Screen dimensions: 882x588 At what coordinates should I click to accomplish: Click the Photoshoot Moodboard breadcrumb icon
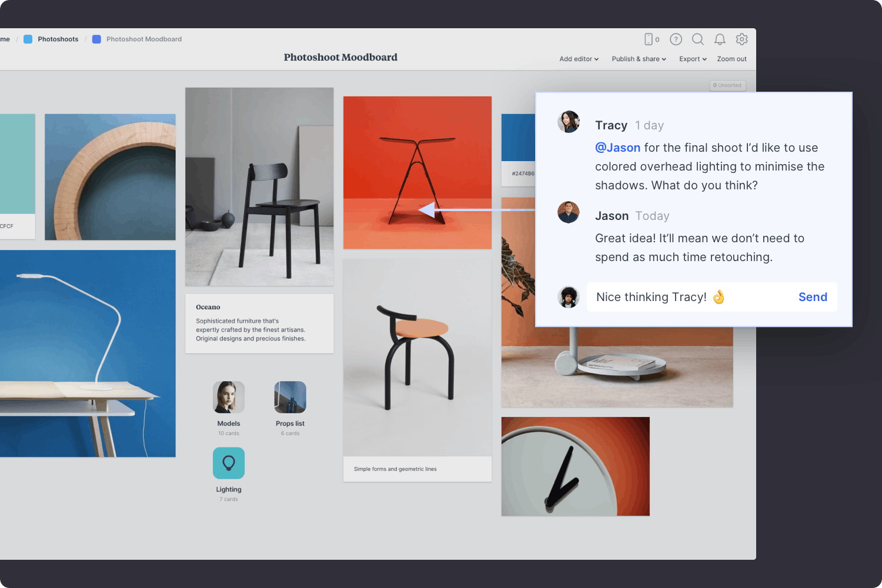(96, 39)
